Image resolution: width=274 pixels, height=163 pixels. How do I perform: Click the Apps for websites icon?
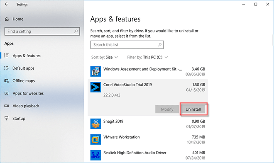click(7, 93)
